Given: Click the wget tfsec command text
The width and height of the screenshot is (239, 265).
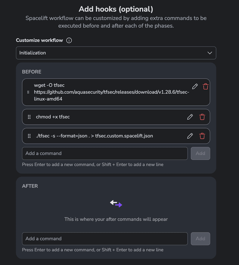Looking at the screenshot, I should pyautogui.click(x=111, y=92).
